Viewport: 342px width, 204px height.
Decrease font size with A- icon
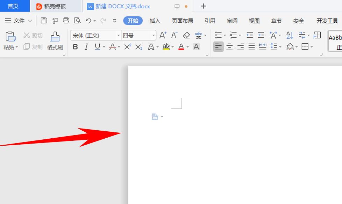(174, 35)
